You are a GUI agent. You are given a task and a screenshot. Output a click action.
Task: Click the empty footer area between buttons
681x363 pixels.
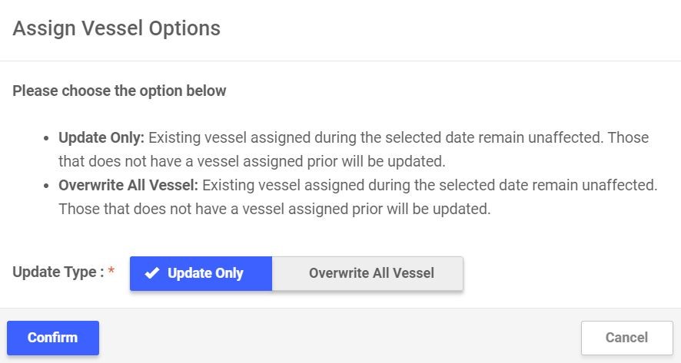coord(338,338)
